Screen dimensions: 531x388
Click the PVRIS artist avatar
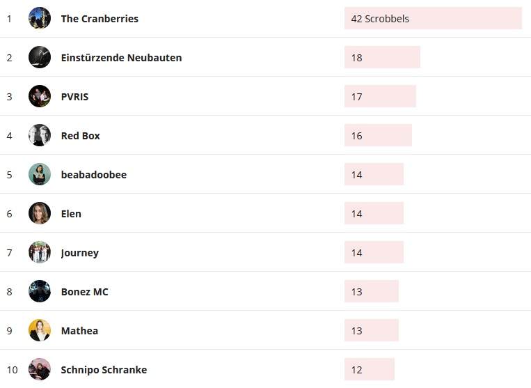[40, 96]
